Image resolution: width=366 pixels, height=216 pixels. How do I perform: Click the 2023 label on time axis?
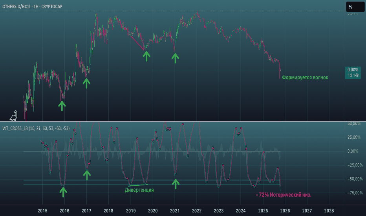pos(218,211)
